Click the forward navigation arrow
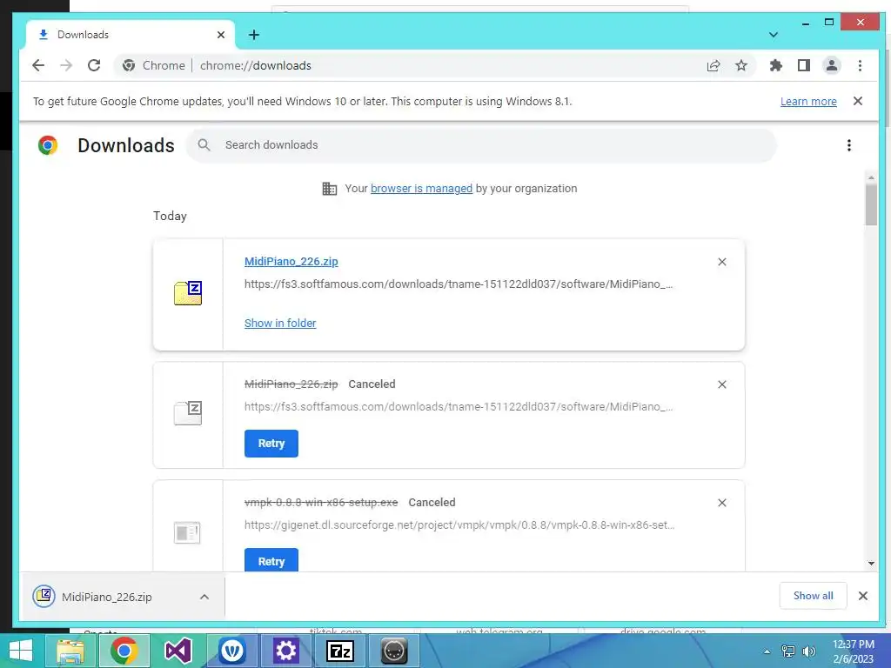This screenshot has width=891, height=668. click(x=66, y=65)
